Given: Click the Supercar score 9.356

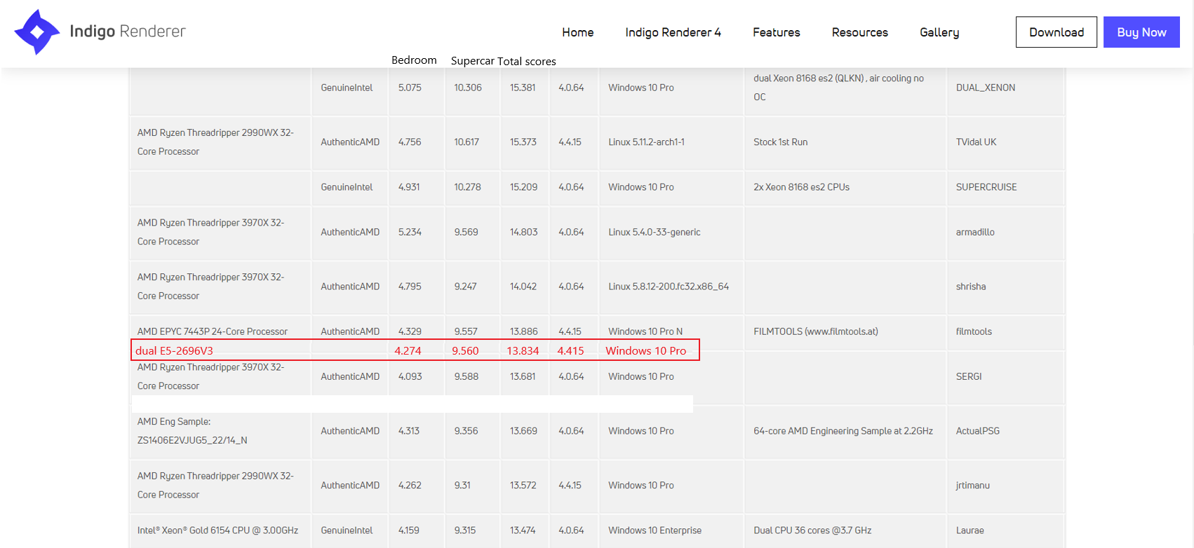Looking at the screenshot, I should click(x=466, y=431).
